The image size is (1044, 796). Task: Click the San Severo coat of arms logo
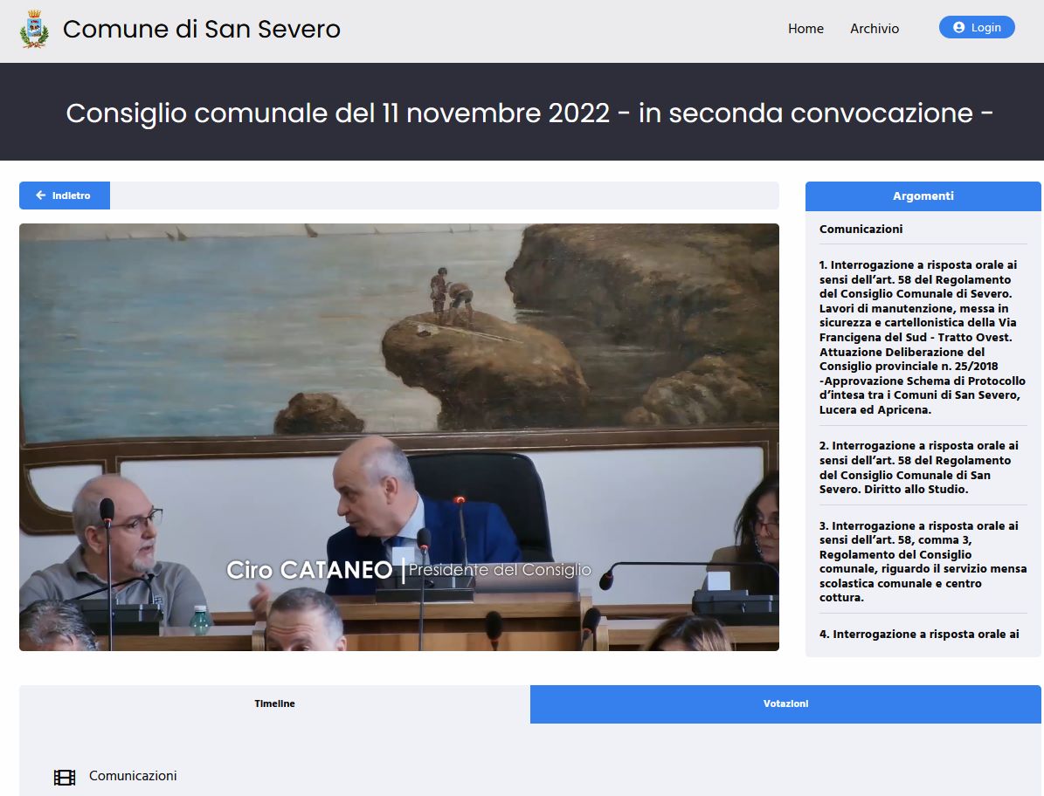click(x=35, y=30)
